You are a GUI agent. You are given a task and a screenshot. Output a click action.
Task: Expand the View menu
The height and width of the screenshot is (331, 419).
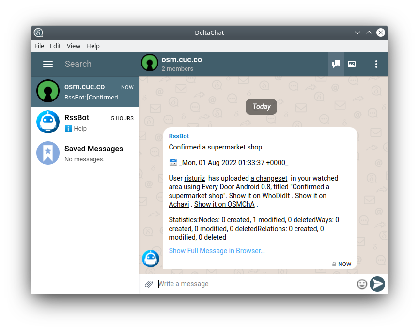(x=74, y=46)
